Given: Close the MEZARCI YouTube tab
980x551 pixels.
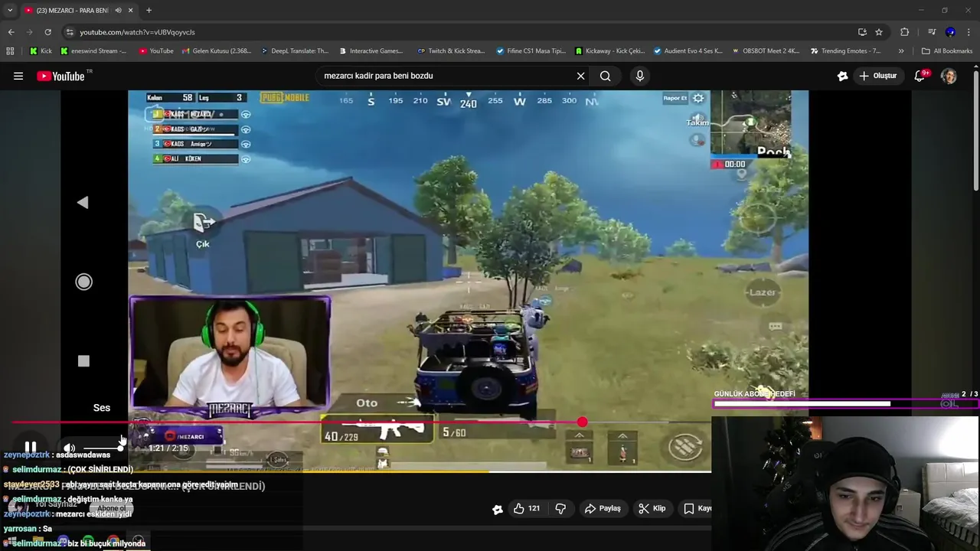Looking at the screenshot, I should pyautogui.click(x=130, y=10).
